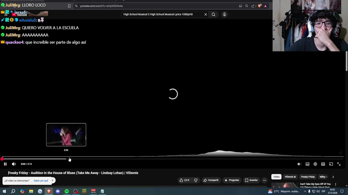Click the 0:36 preview thumbnail
Viewport: 348px width, 195px height.
point(66,135)
